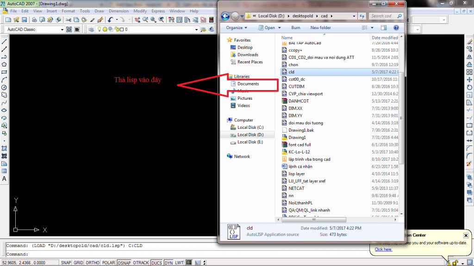Image resolution: width=474 pixels, height=266 pixels.
Task: Click the Burn button in Explorer
Action: [x=296, y=28]
